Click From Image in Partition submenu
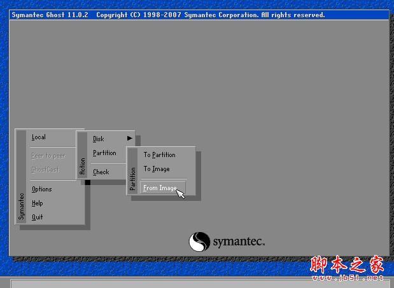 click(x=162, y=188)
